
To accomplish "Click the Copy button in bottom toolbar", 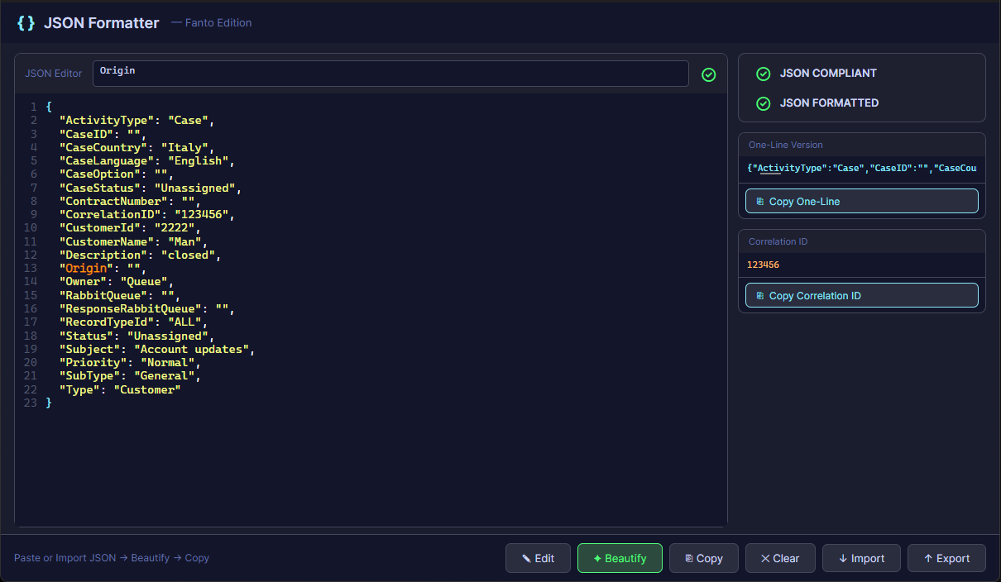I will (703, 558).
